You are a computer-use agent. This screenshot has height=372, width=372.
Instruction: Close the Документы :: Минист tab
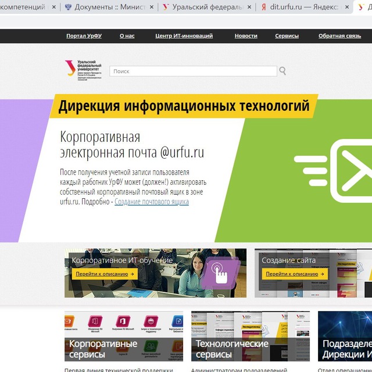pyautogui.click(x=152, y=7)
